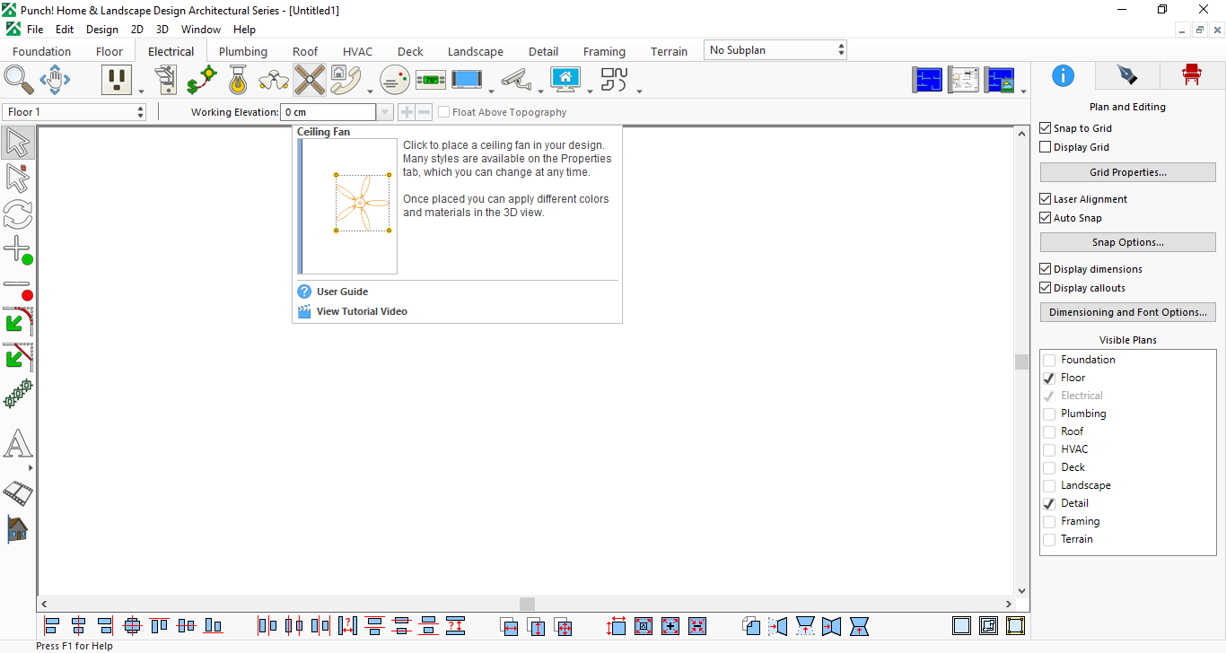
Task: Click the Working Elevation input field
Action: point(328,112)
